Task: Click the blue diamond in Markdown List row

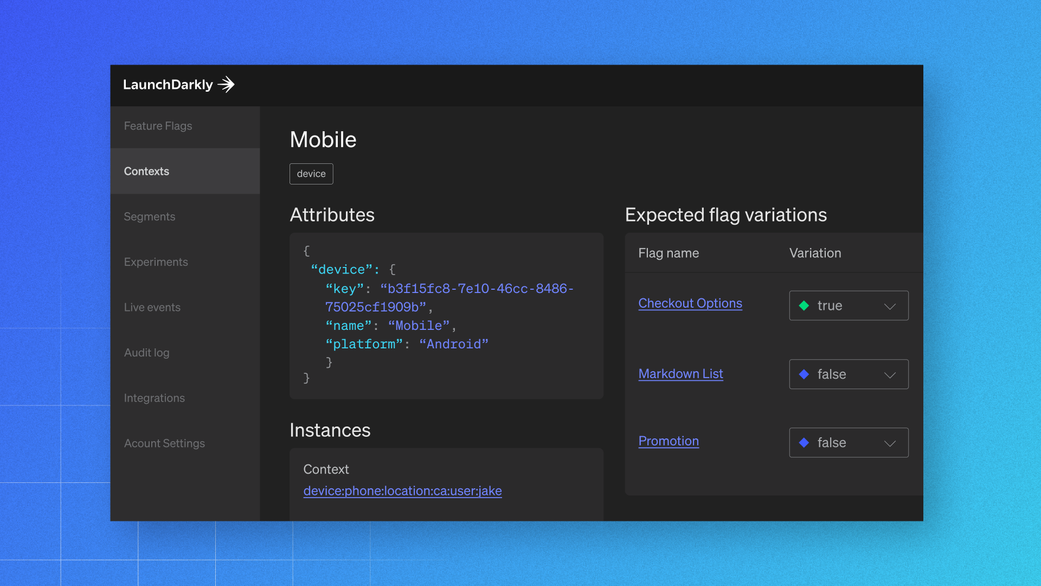Action: pos(804,374)
